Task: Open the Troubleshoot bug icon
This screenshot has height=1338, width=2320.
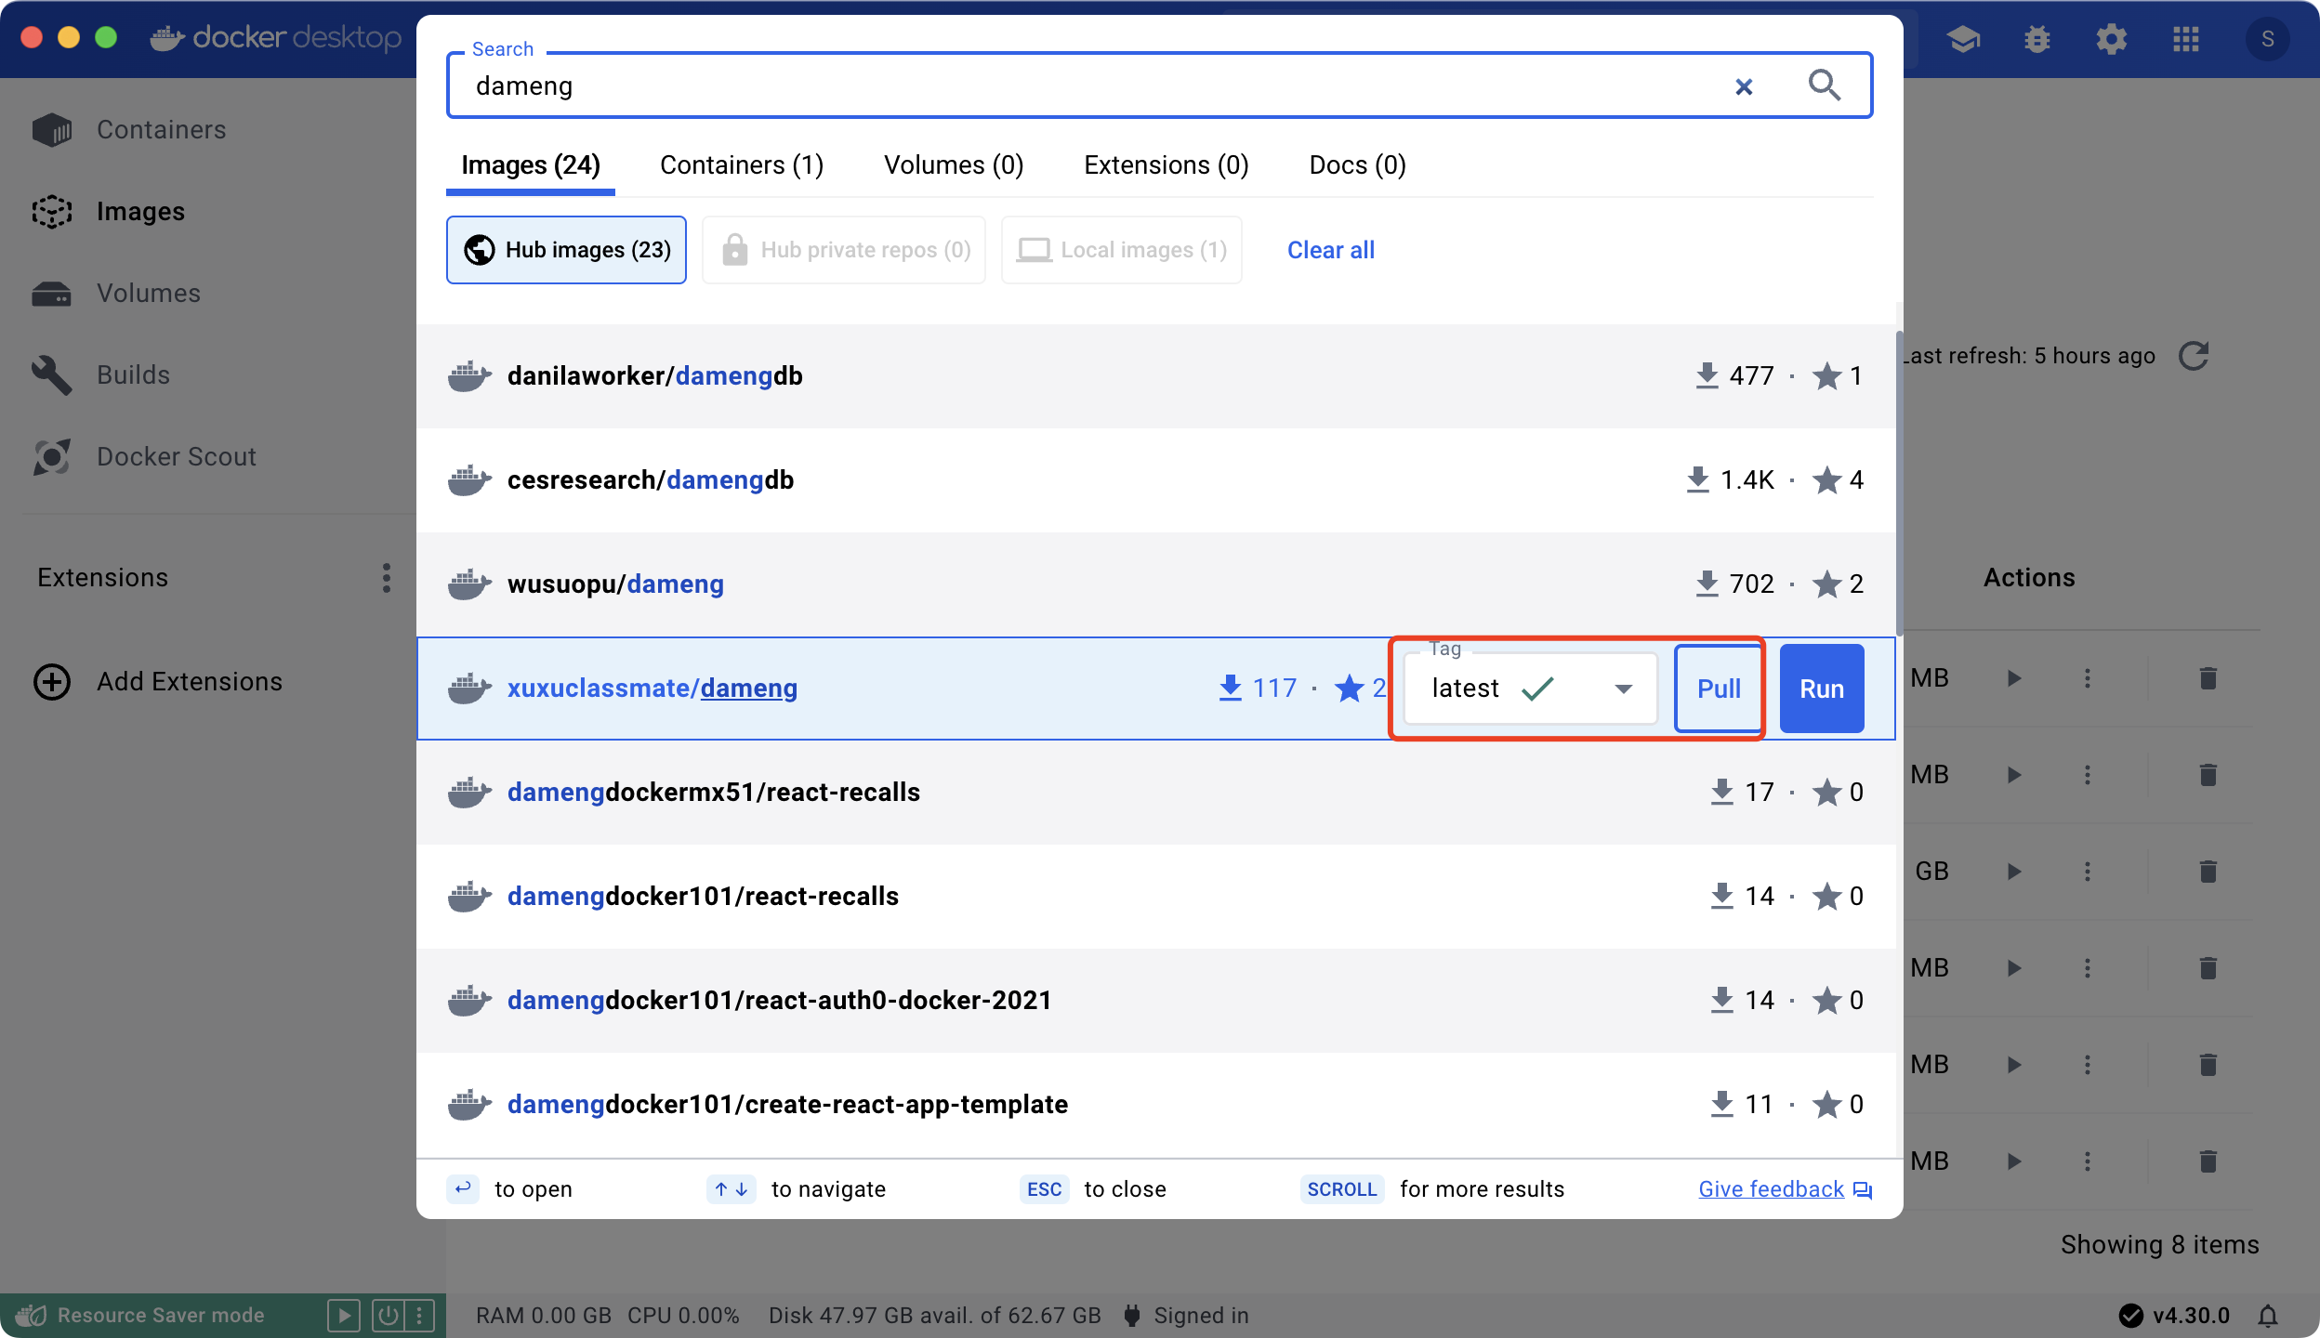Action: pyautogui.click(x=2037, y=39)
